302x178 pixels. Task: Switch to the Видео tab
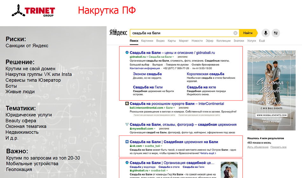[x=160, y=41]
